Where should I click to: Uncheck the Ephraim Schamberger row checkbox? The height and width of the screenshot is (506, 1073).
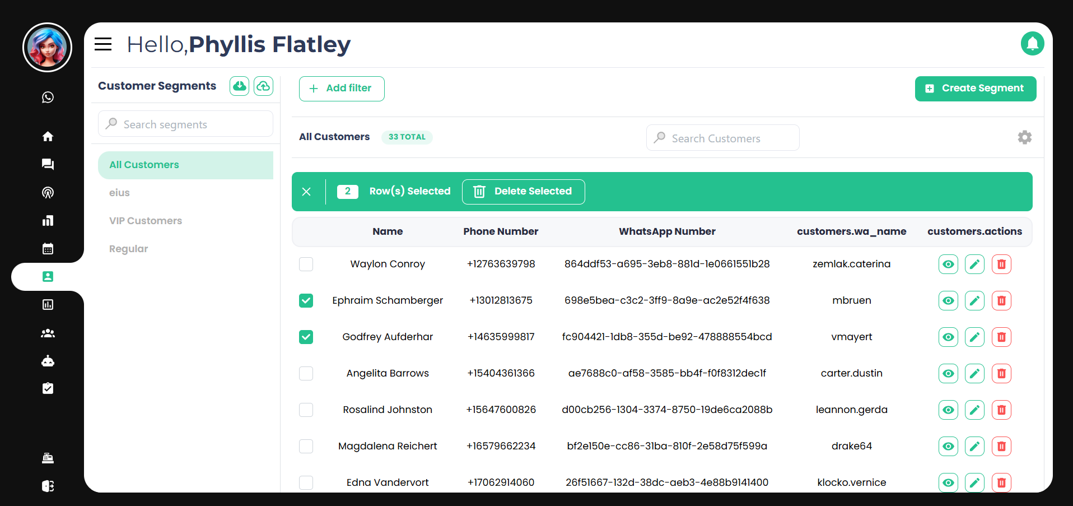click(306, 300)
